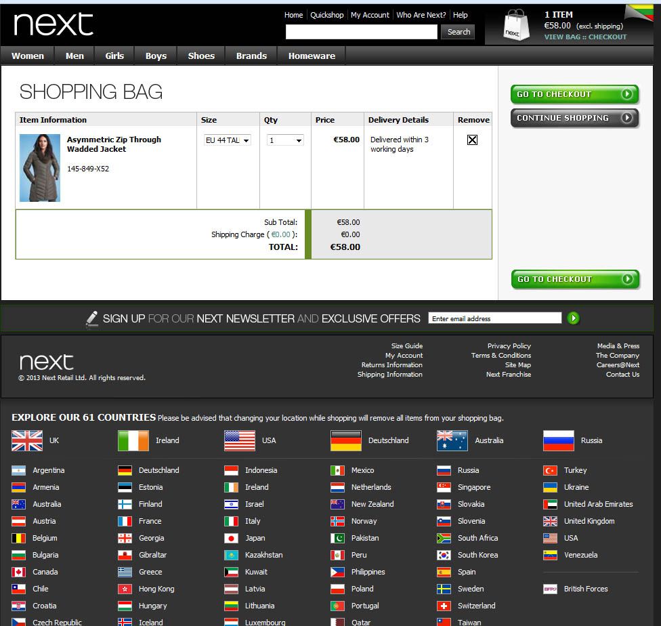
Task: Select the large USA flag icon
Action: tap(240, 440)
